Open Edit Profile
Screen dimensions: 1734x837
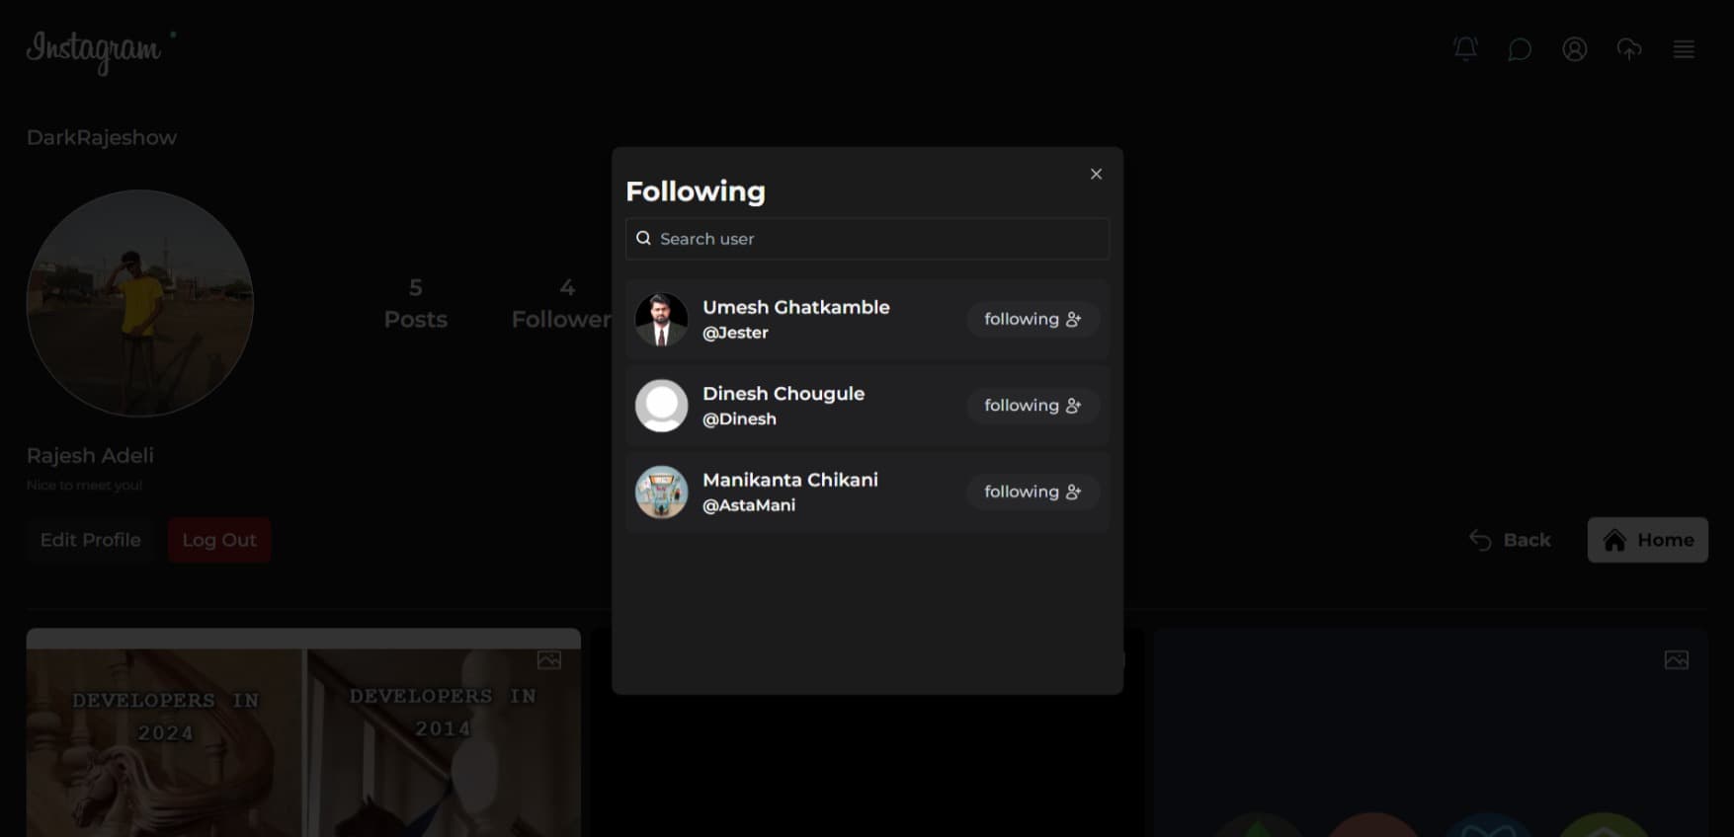(90, 540)
